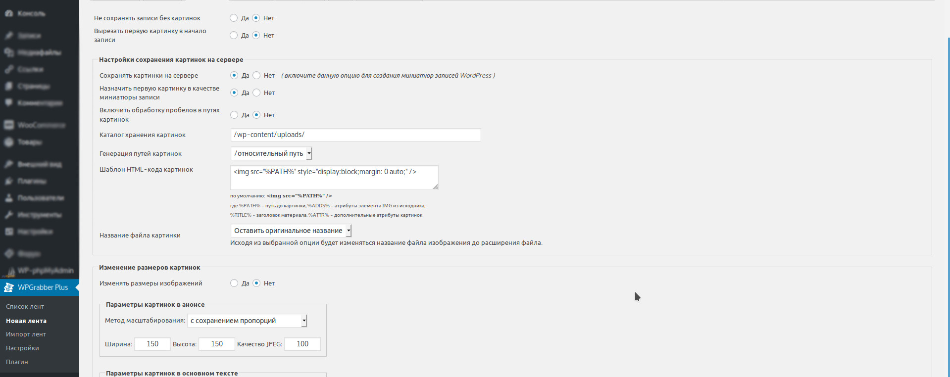Click the WPGrabber Plus menu icon

pyautogui.click(x=9, y=287)
